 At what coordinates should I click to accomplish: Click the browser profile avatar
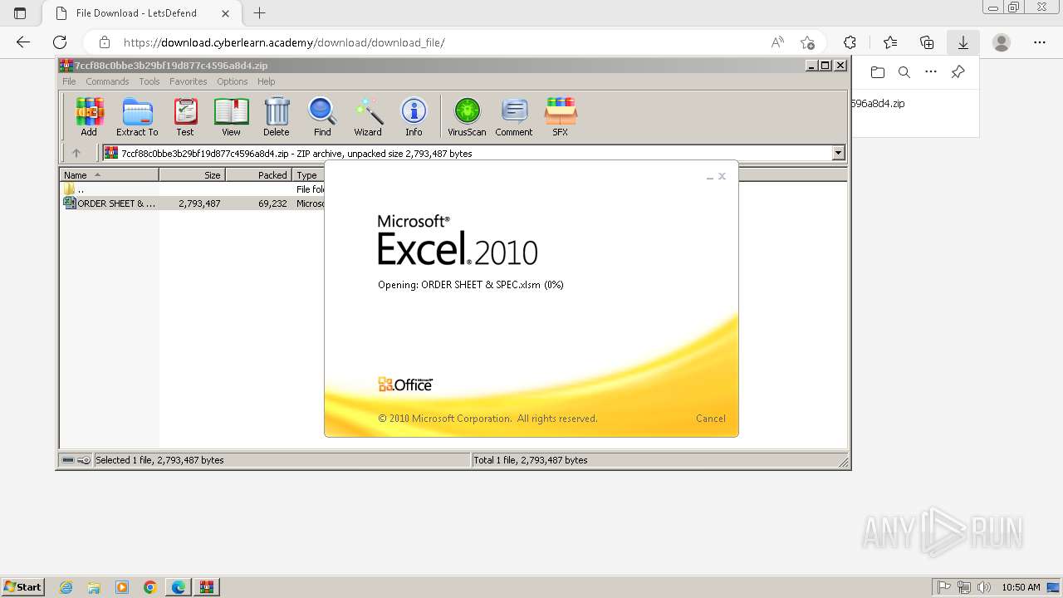click(x=1002, y=42)
